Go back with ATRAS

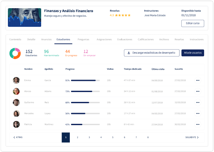[x=18, y=137]
